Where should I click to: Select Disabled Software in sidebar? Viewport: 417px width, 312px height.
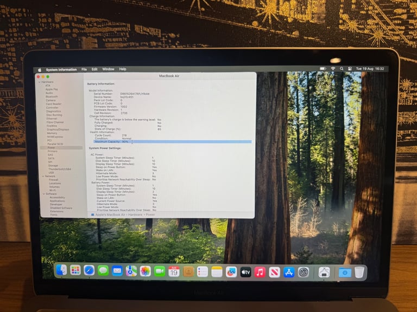click(61, 208)
